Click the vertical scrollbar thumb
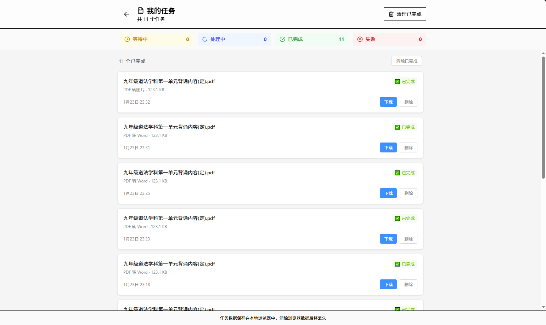Image resolution: width=546 pixels, height=325 pixels. tap(543, 117)
